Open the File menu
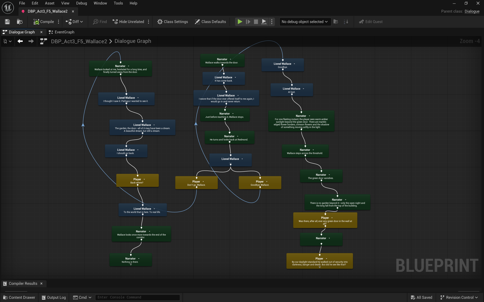This screenshot has width=484, height=302. [22, 3]
